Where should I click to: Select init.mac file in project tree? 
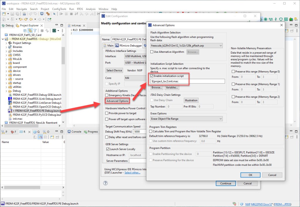pos(18,119)
